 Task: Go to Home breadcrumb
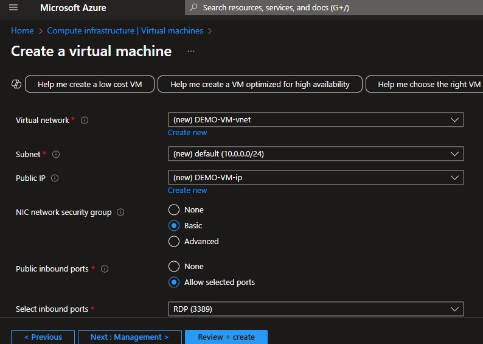click(23, 30)
